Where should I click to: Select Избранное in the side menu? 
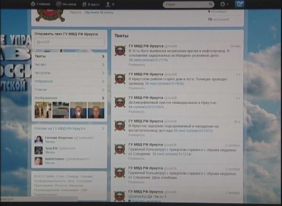pos(69,81)
